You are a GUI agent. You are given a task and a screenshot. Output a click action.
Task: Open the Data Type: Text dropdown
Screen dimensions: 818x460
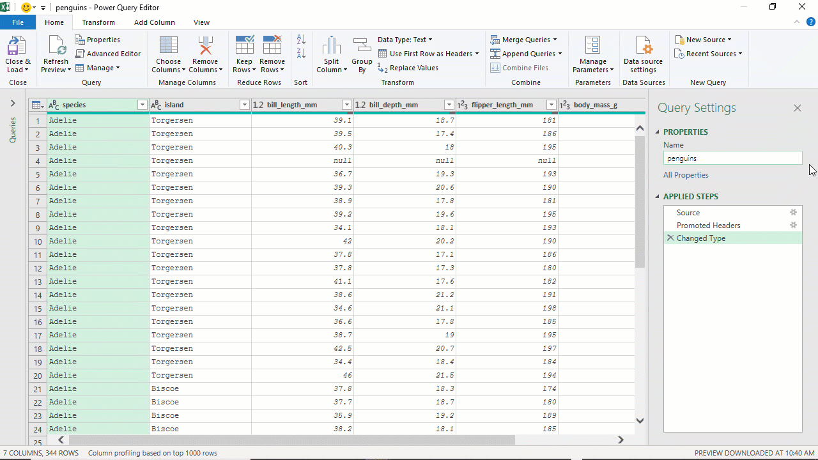point(405,39)
